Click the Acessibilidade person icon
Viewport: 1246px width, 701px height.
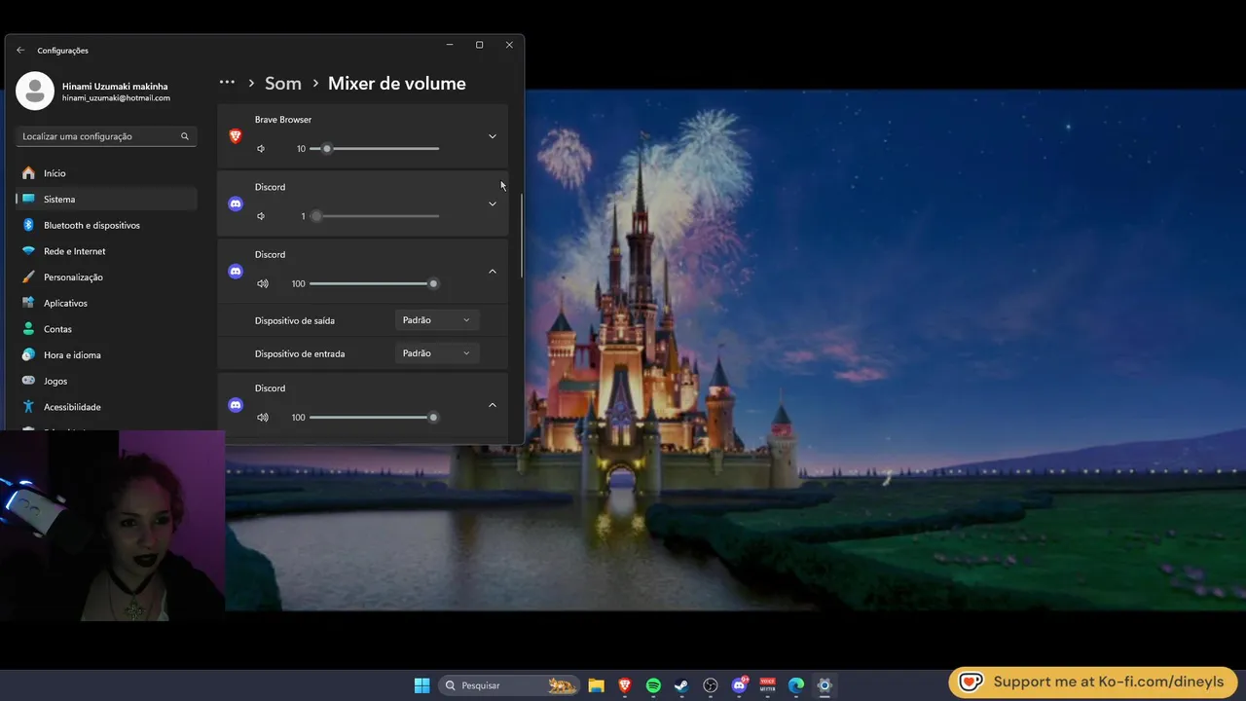point(28,407)
